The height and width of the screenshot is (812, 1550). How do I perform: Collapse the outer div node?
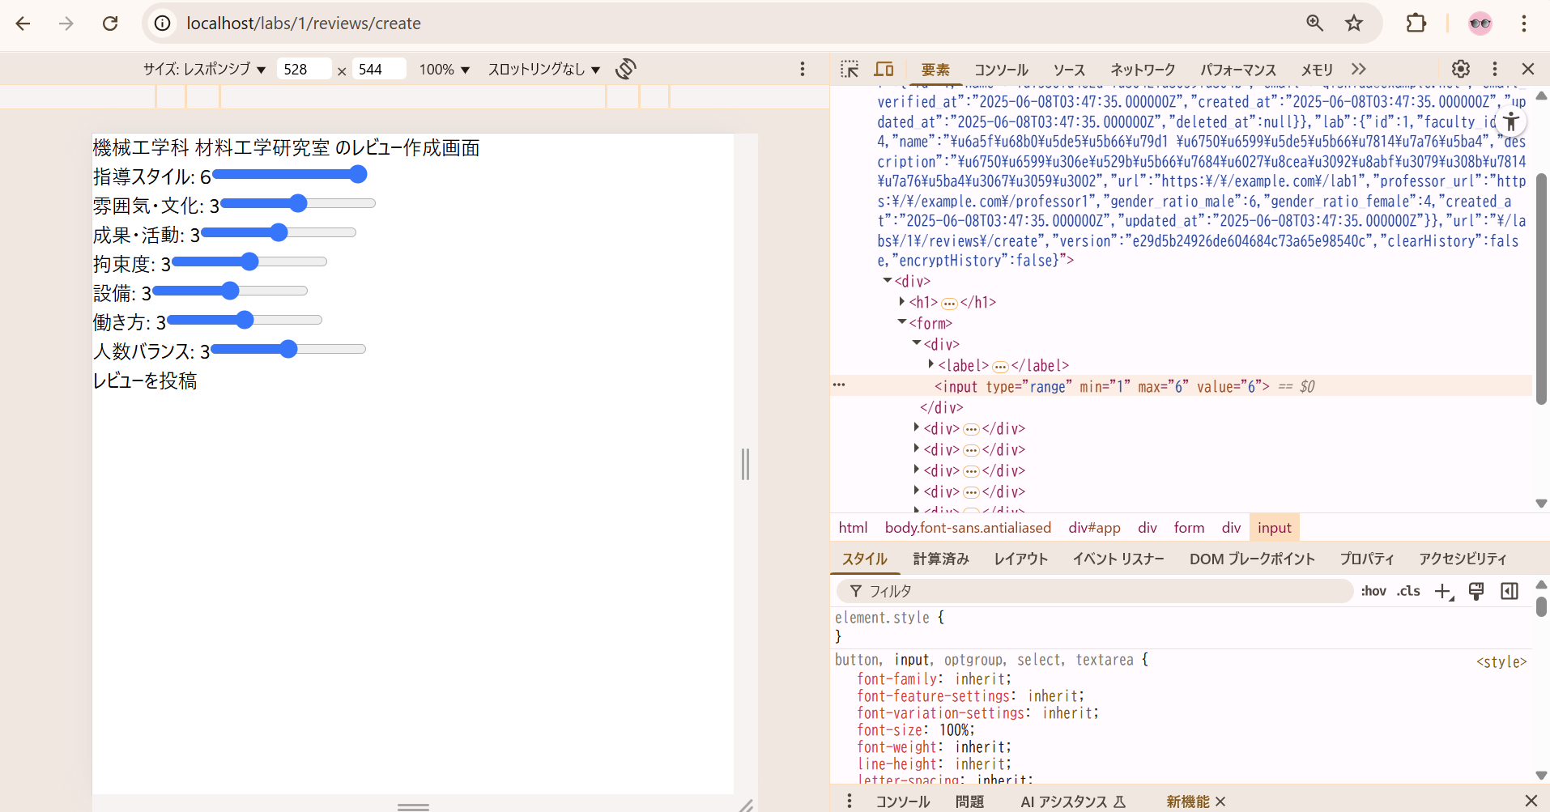[888, 280]
